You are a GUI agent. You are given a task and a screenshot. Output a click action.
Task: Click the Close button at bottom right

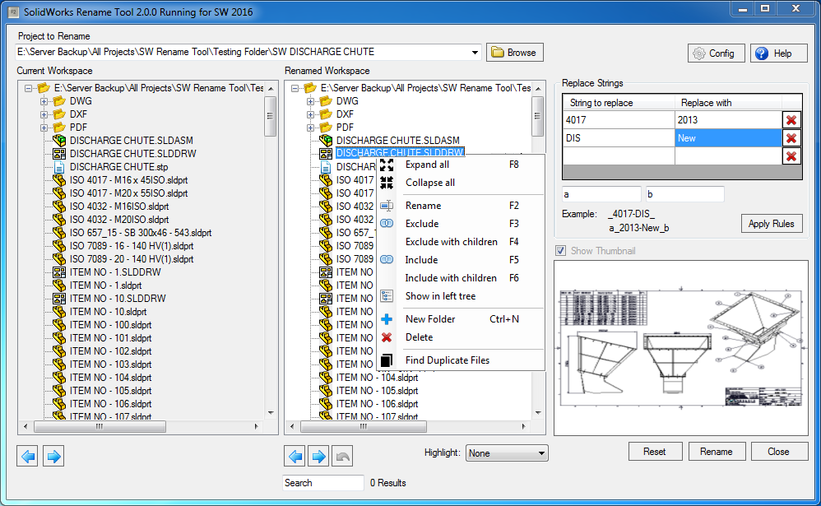pyautogui.click(x=778, y=452)
